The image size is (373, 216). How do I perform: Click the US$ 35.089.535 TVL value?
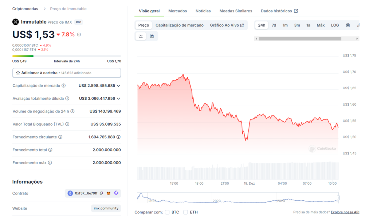[106, 124]
